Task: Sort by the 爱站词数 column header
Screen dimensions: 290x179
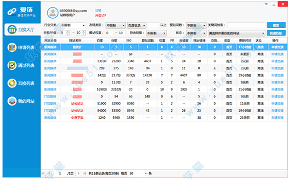Action: [x=148, y=41]
